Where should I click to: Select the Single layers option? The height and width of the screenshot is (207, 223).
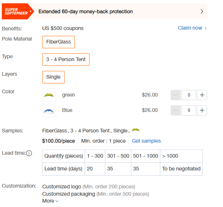[53, 77]
